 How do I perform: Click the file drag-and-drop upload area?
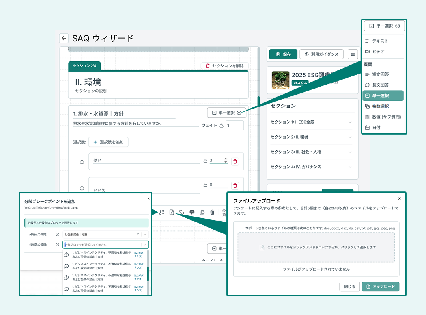point(316,247)
